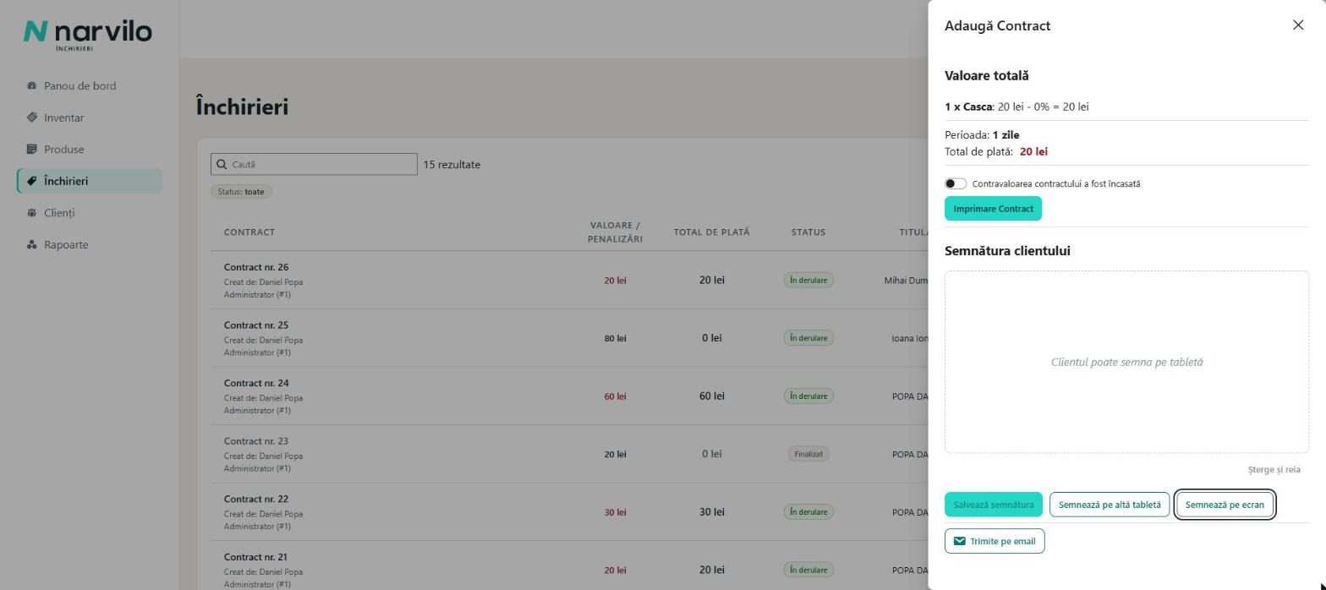Click the Narvilo logo icon

click(36, 31)
